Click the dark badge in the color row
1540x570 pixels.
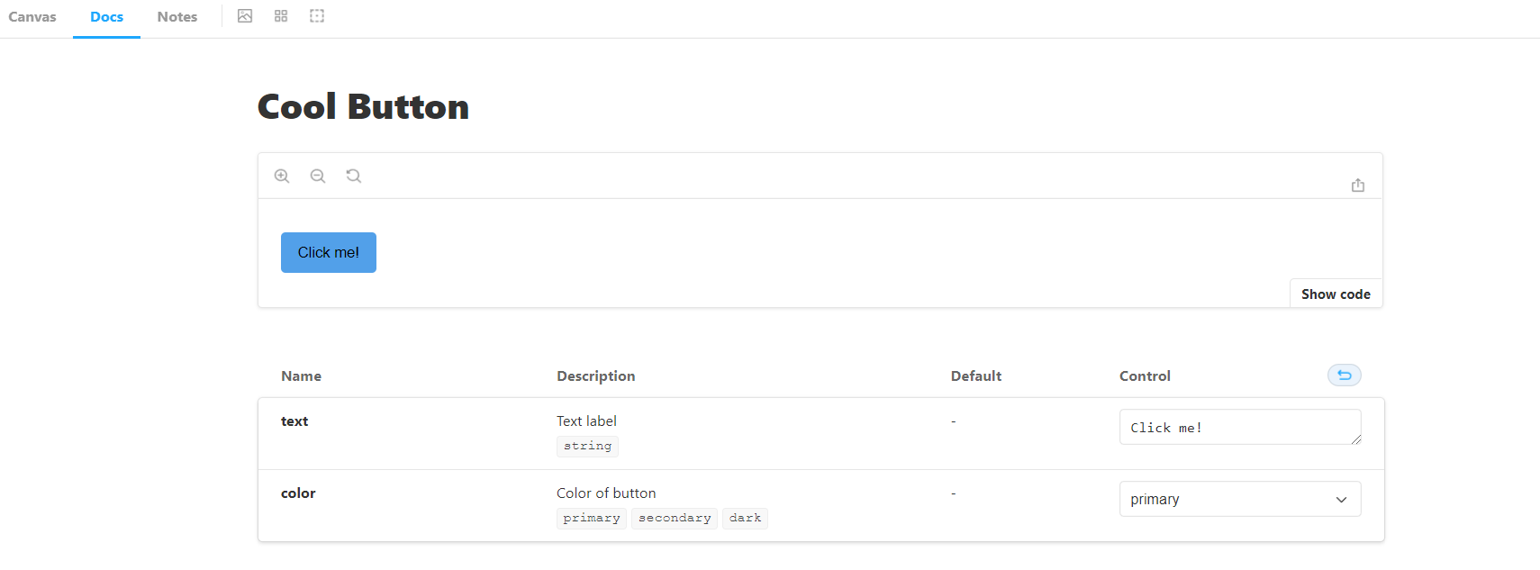[x=745, y=517]
